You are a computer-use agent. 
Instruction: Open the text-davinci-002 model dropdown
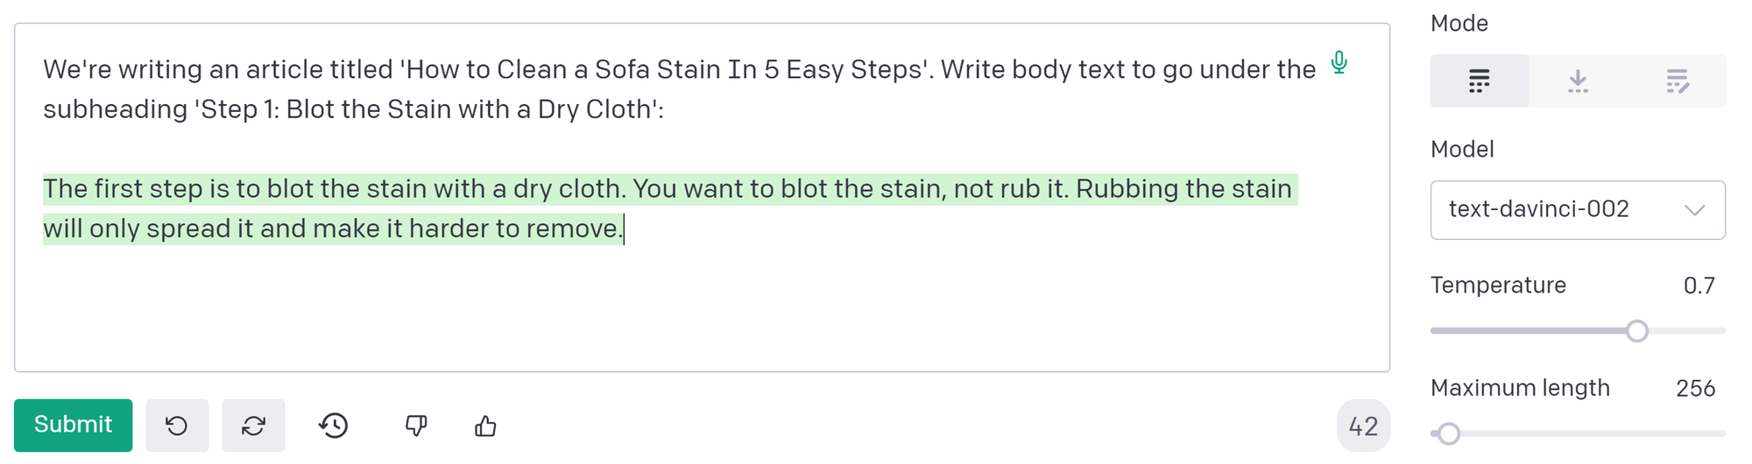point(1559,210)
